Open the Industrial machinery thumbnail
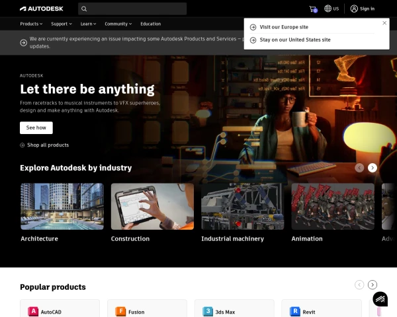 243,207
